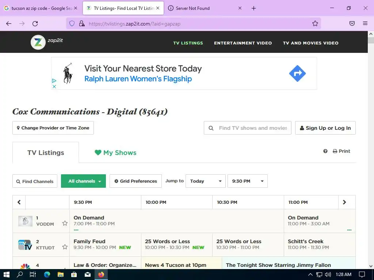
Task: Open Mail app from taskbar
Action: 88,275
